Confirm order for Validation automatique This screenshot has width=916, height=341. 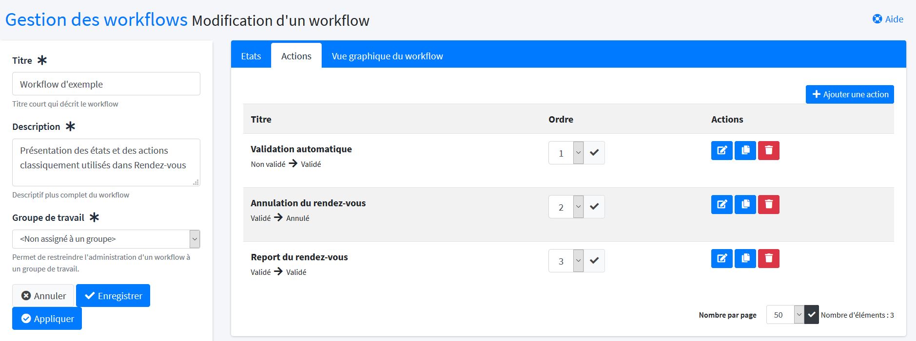[594, 153]
